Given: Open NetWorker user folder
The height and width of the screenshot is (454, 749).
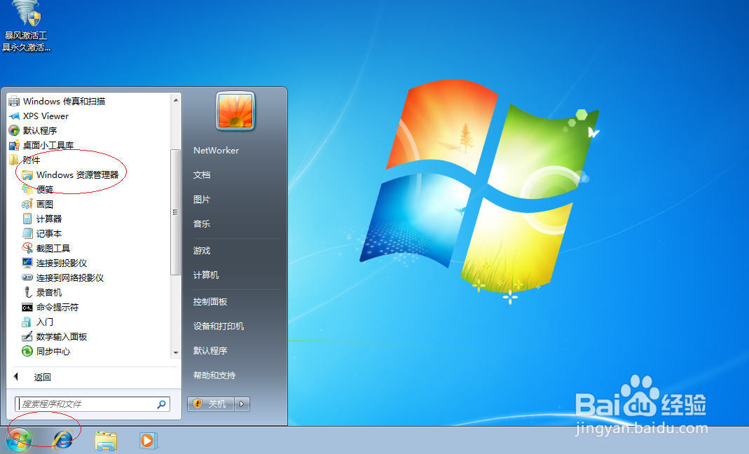Looking at the screenshot, I should point(216,151).
